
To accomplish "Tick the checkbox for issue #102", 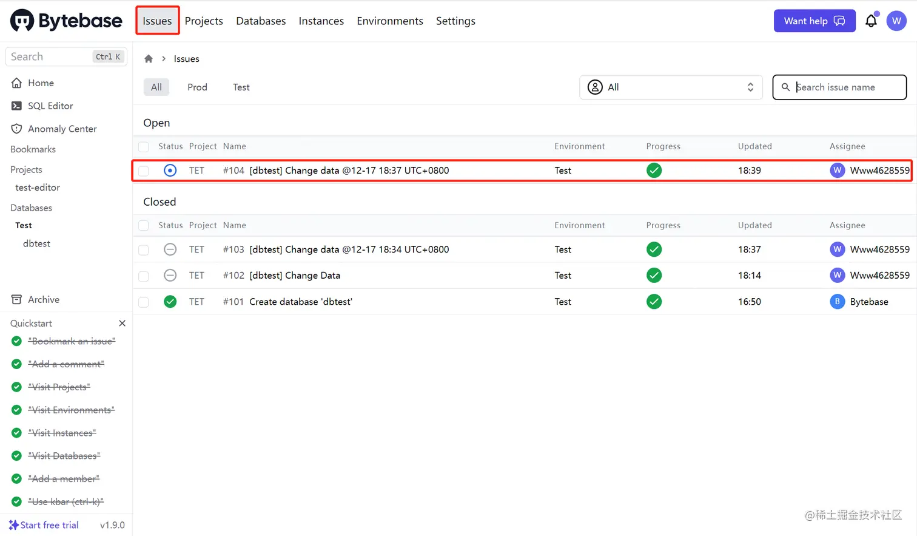I will coord(144,276).
